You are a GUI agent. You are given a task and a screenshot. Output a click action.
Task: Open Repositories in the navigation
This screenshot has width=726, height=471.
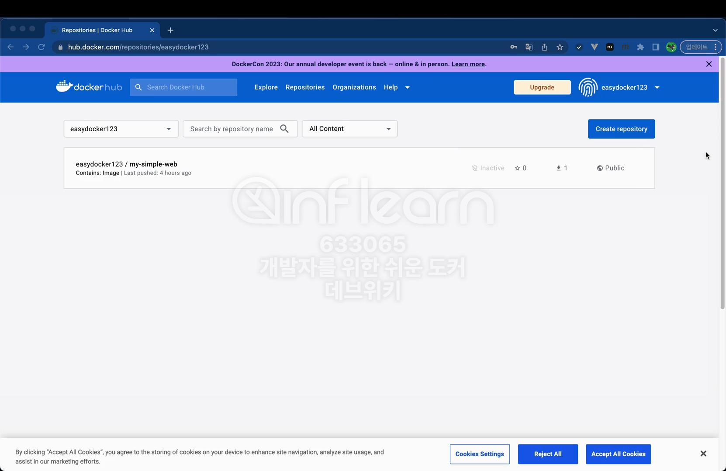pyautogui.click(x=305, y=87)
